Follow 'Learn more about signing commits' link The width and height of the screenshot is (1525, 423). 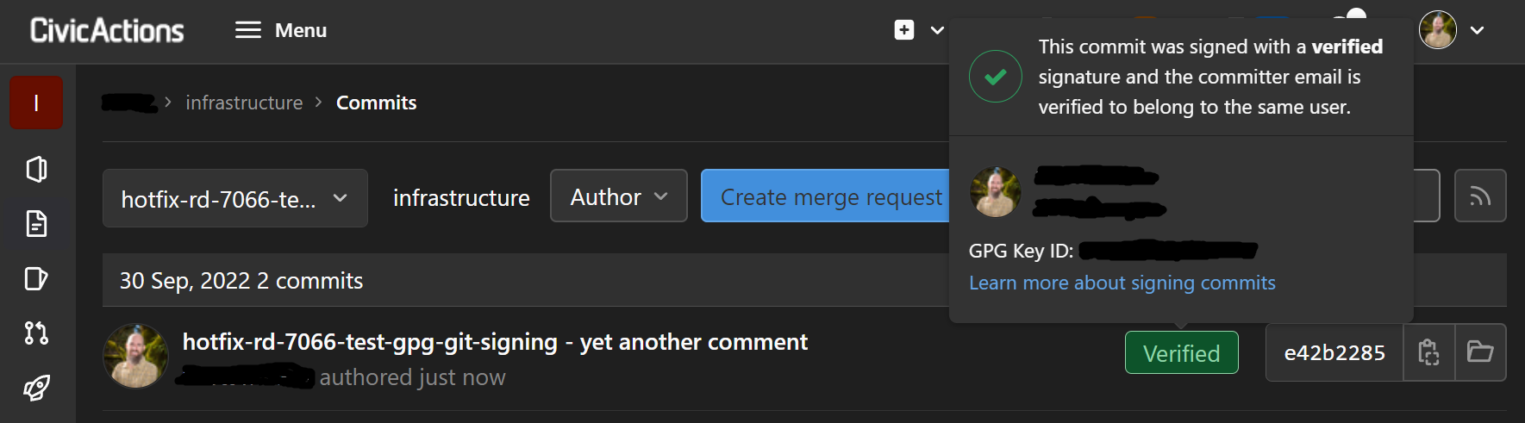click(x=1122, y=283)
